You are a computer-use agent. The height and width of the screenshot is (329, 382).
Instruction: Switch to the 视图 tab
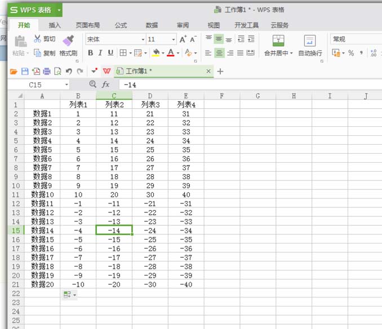(x=214, y=25)
